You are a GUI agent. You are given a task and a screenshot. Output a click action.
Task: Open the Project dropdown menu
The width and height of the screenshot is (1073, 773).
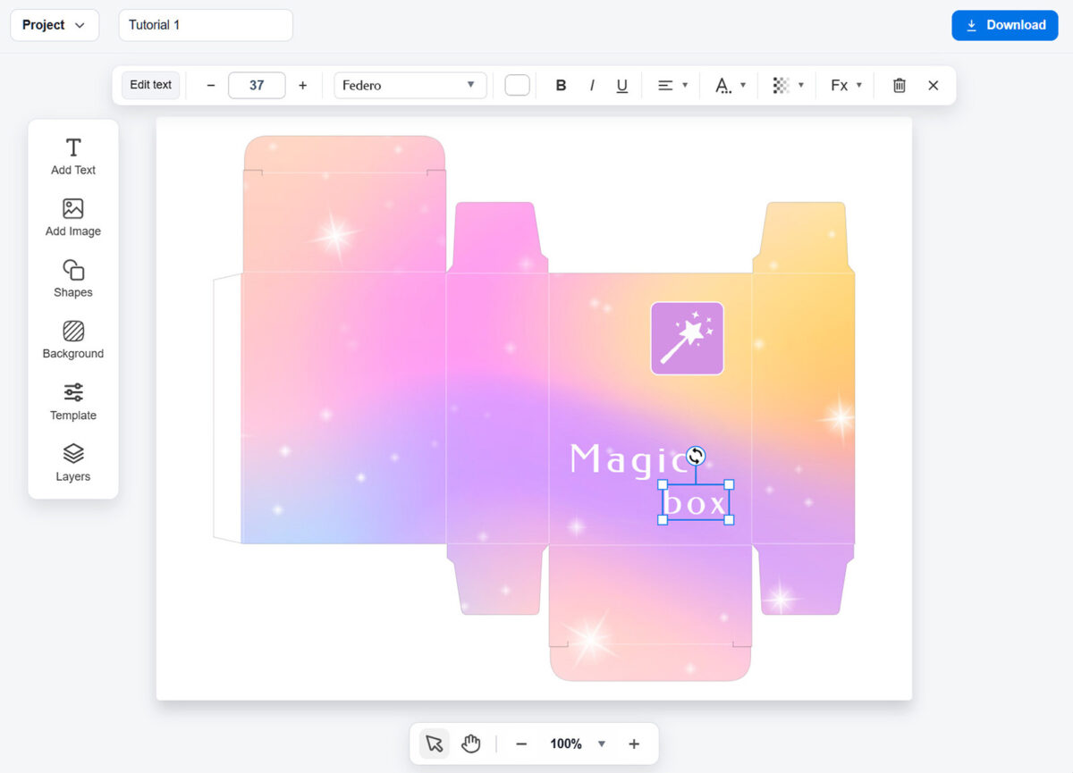coord(55,25)
